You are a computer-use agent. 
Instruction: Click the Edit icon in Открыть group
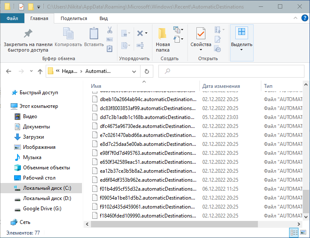[x=218, y=39]
